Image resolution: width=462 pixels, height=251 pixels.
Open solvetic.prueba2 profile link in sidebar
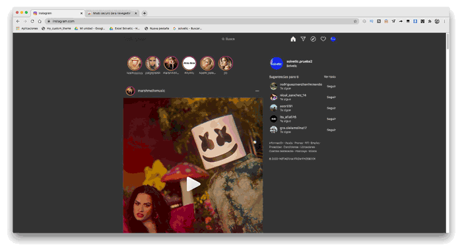point(300,61)
